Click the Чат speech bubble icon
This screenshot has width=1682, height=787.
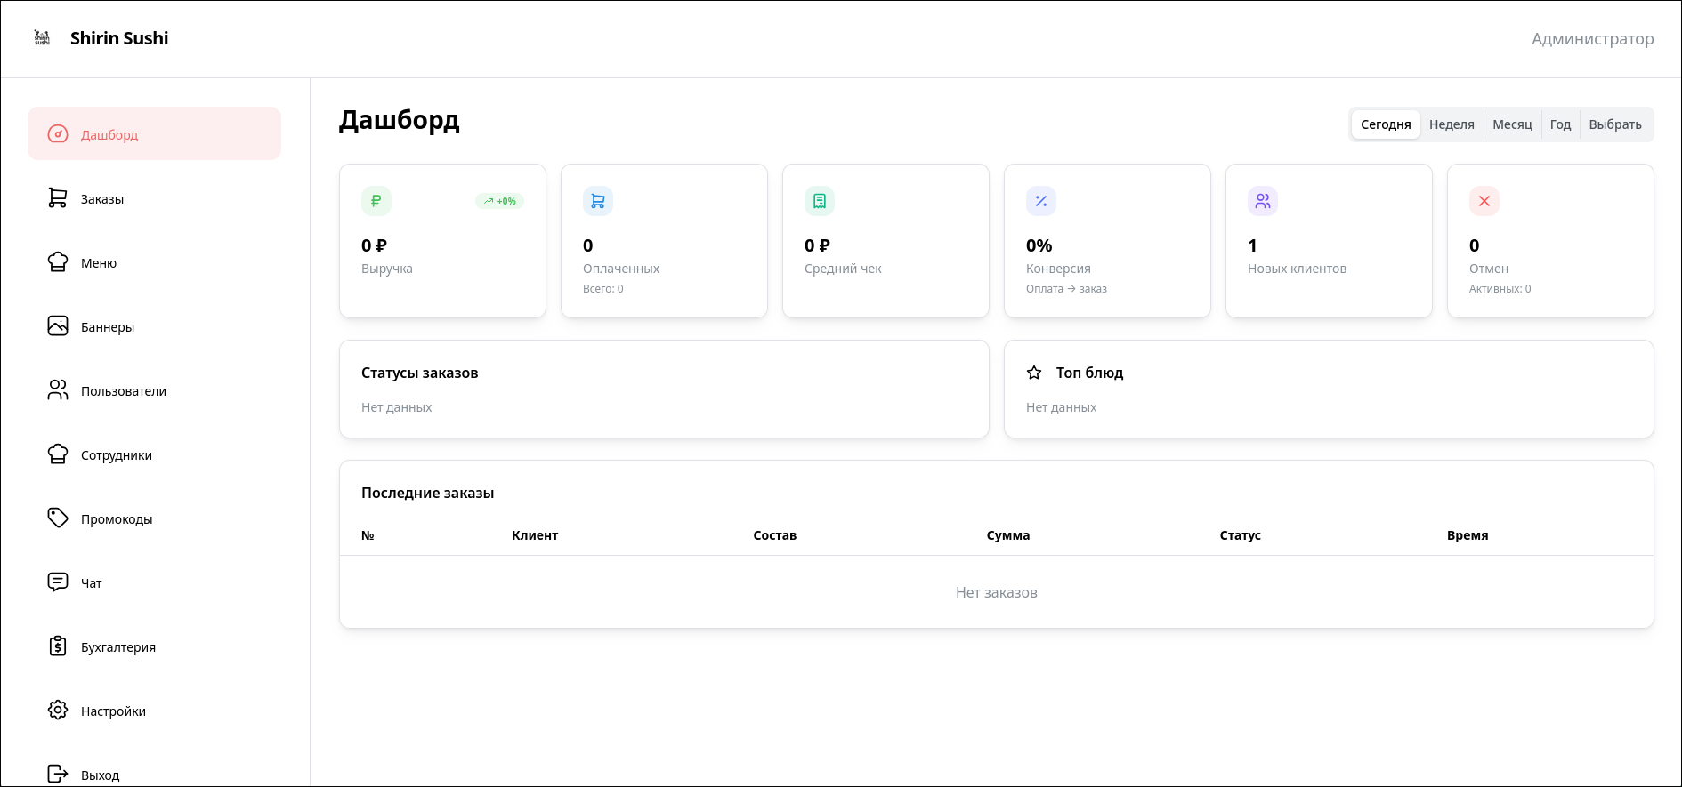click(58, 582)
